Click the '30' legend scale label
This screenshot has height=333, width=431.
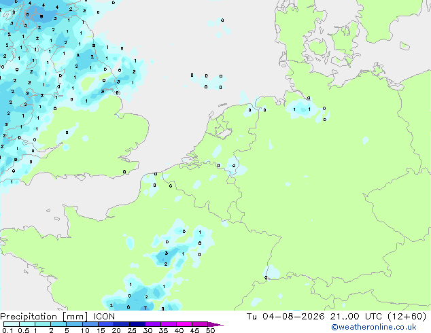(148, 330)
